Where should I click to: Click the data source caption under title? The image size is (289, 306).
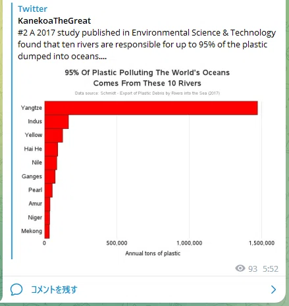tap(147, 93)
